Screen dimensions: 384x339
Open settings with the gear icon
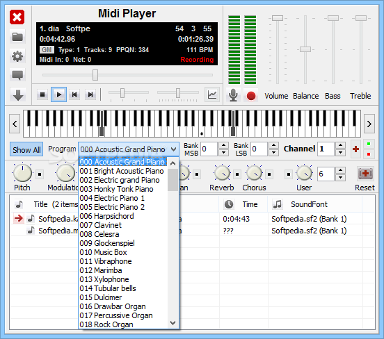point(17,56)
